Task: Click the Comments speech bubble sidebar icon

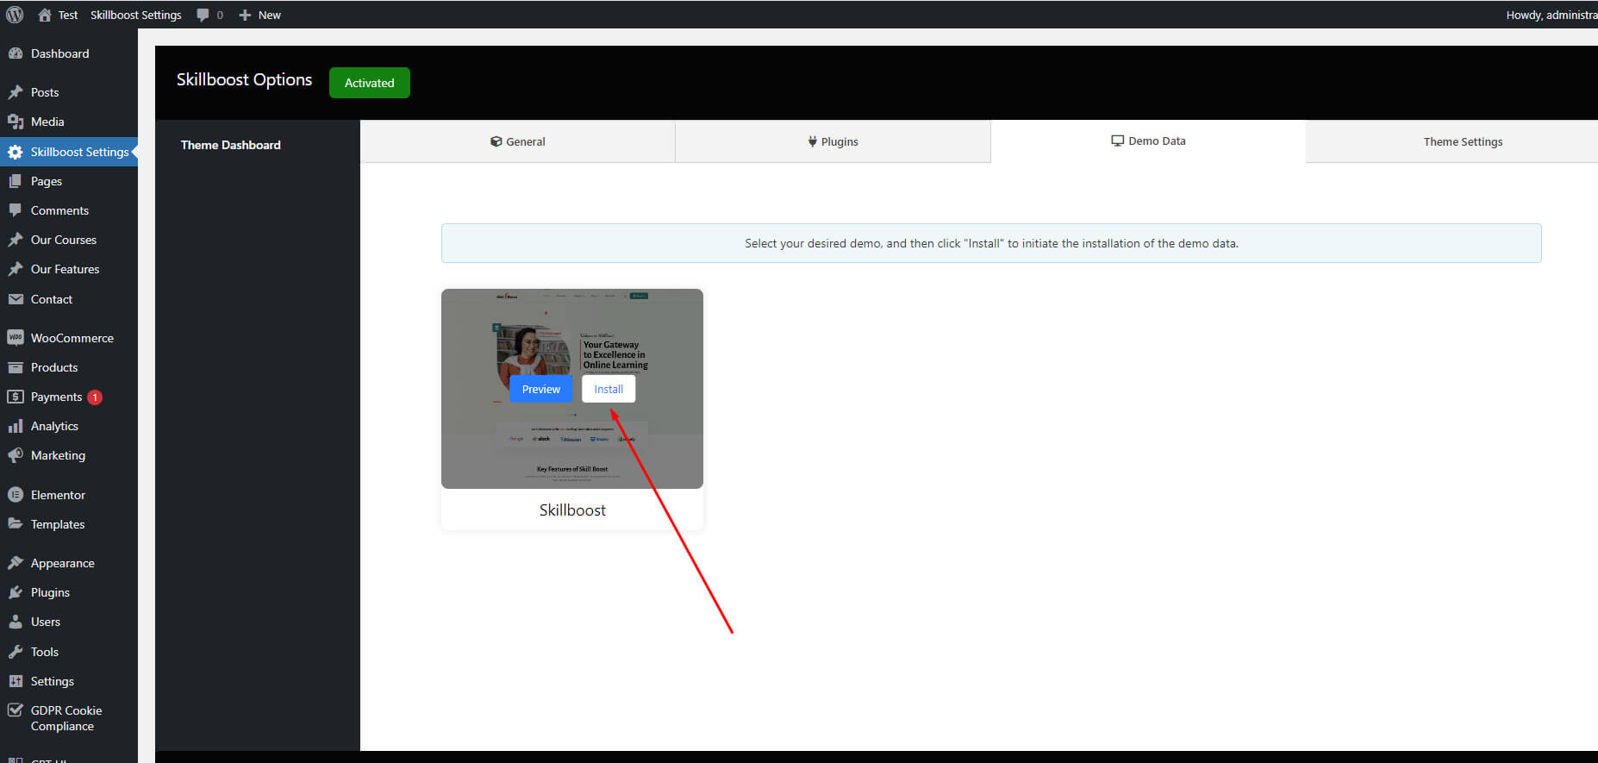Action: tap(16, 210)
